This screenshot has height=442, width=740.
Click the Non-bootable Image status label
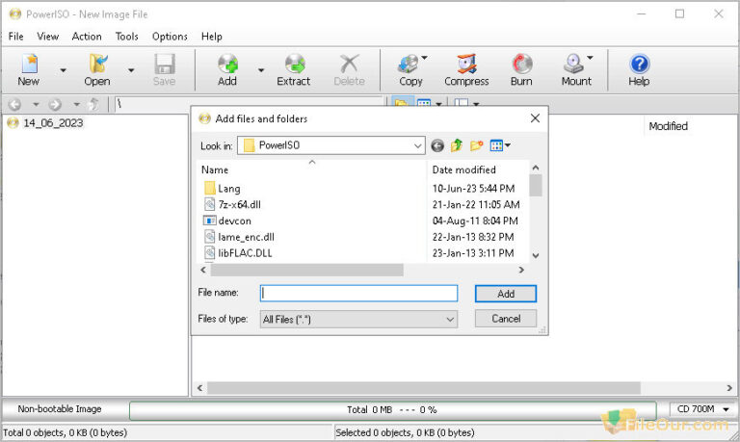point(60,409)
